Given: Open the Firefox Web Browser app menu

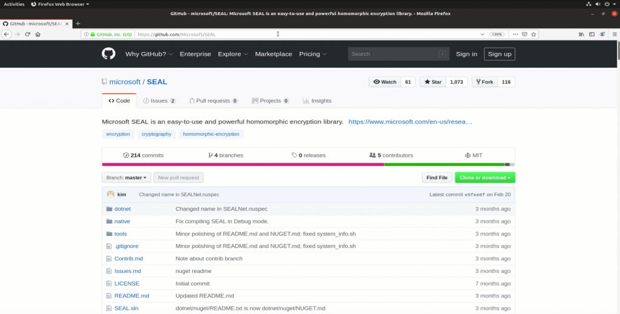Looking at the screenshot, I should pyautogui.click(x=60, y=4).
